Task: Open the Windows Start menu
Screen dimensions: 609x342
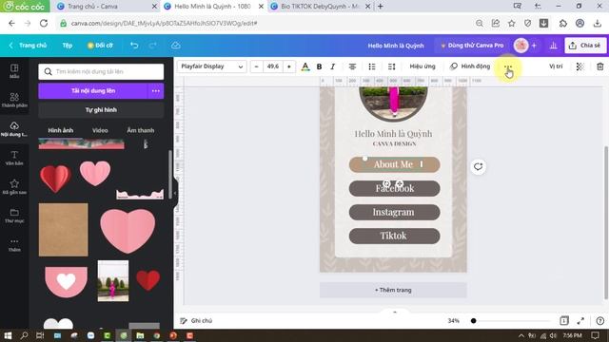Action: pos(8,335)
